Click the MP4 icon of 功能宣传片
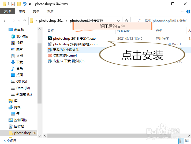Screen dimensions: 191x144 pyautogui.click(x=50, y=55)
